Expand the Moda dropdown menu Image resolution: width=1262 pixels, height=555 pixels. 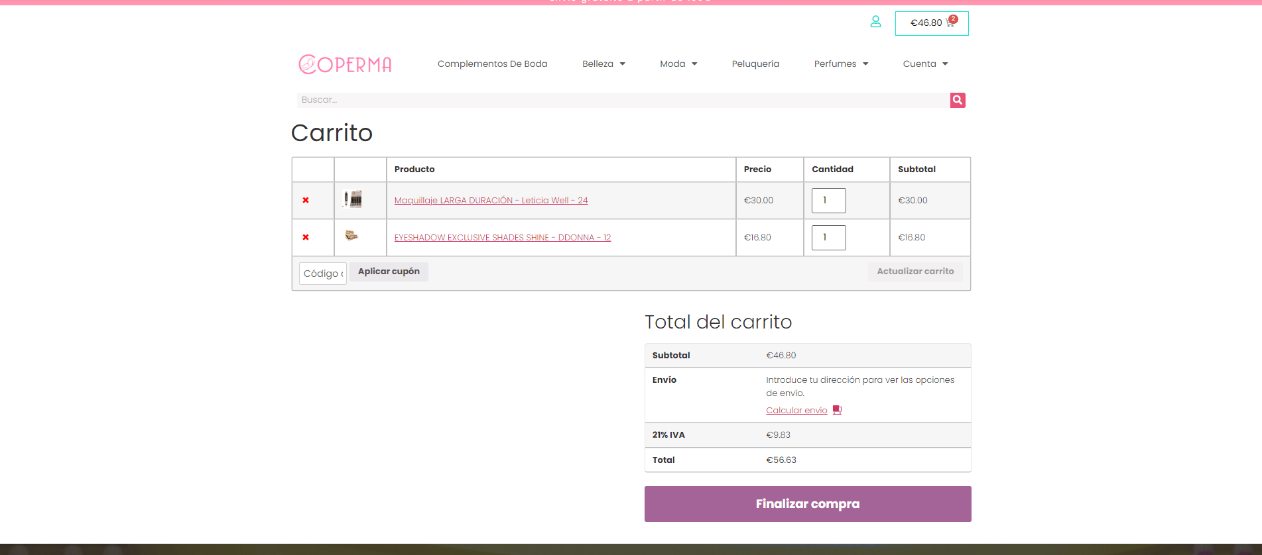coord(678,64)
